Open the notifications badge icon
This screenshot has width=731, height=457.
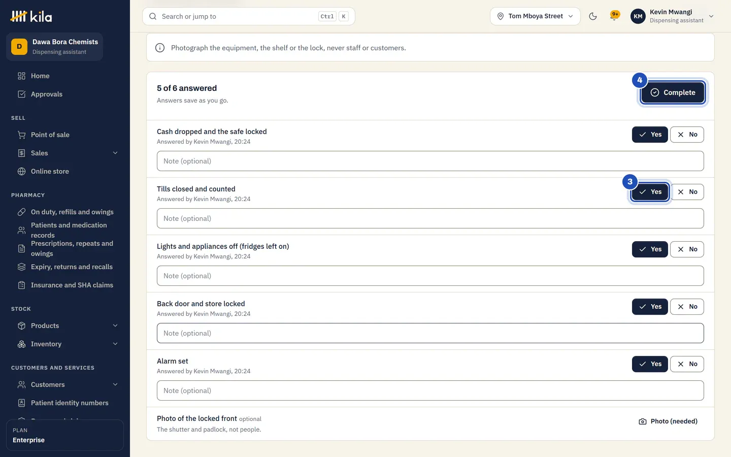(x=615, y=16)
